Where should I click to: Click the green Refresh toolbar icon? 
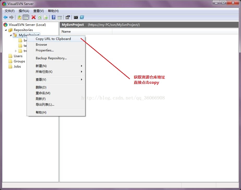[40, 17]
